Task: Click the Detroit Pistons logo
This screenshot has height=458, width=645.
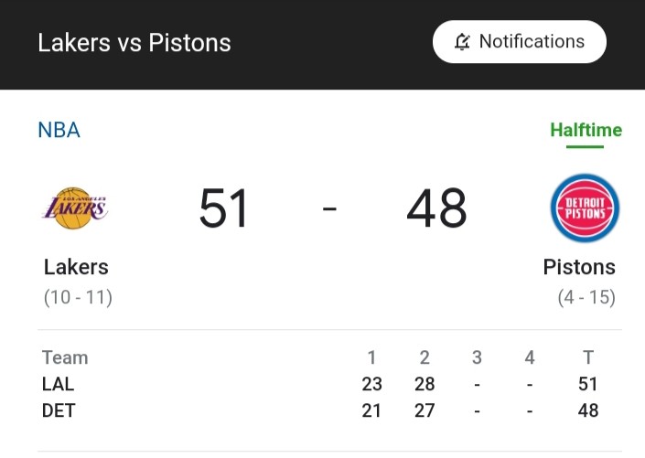Action: click(585, 208)
